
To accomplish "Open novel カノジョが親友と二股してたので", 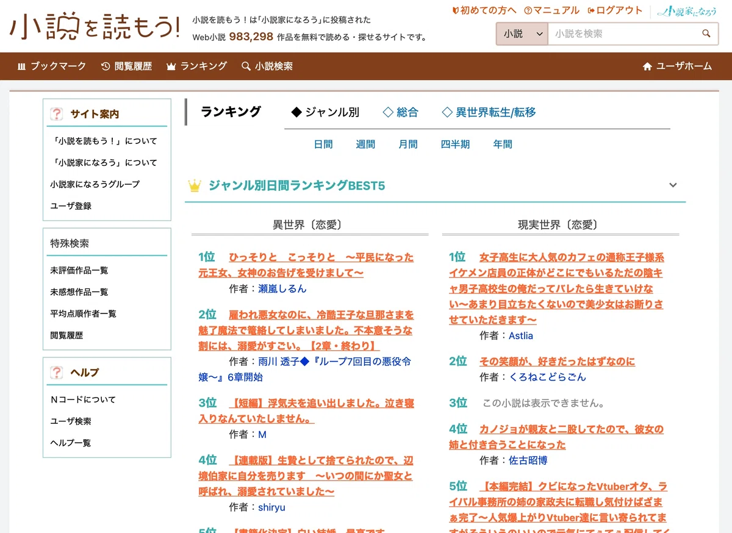I will (556, 437).
